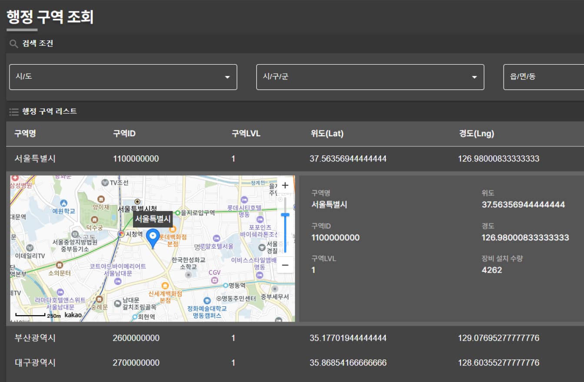This screenshot has width=584, height=382.
Task: Click the search magnifier icon beside 검색 조건
Action: pos(13,43)
